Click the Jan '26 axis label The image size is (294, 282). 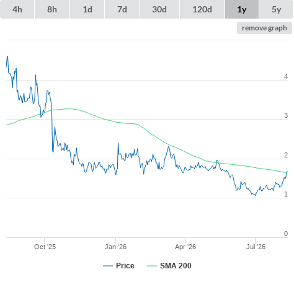115,247
